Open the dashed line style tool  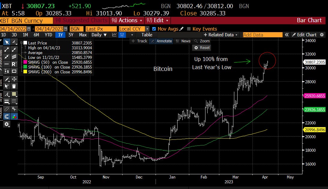coord(14,102)
